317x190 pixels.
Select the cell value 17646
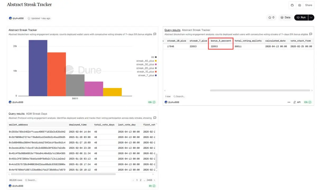(x=171, y=46)
